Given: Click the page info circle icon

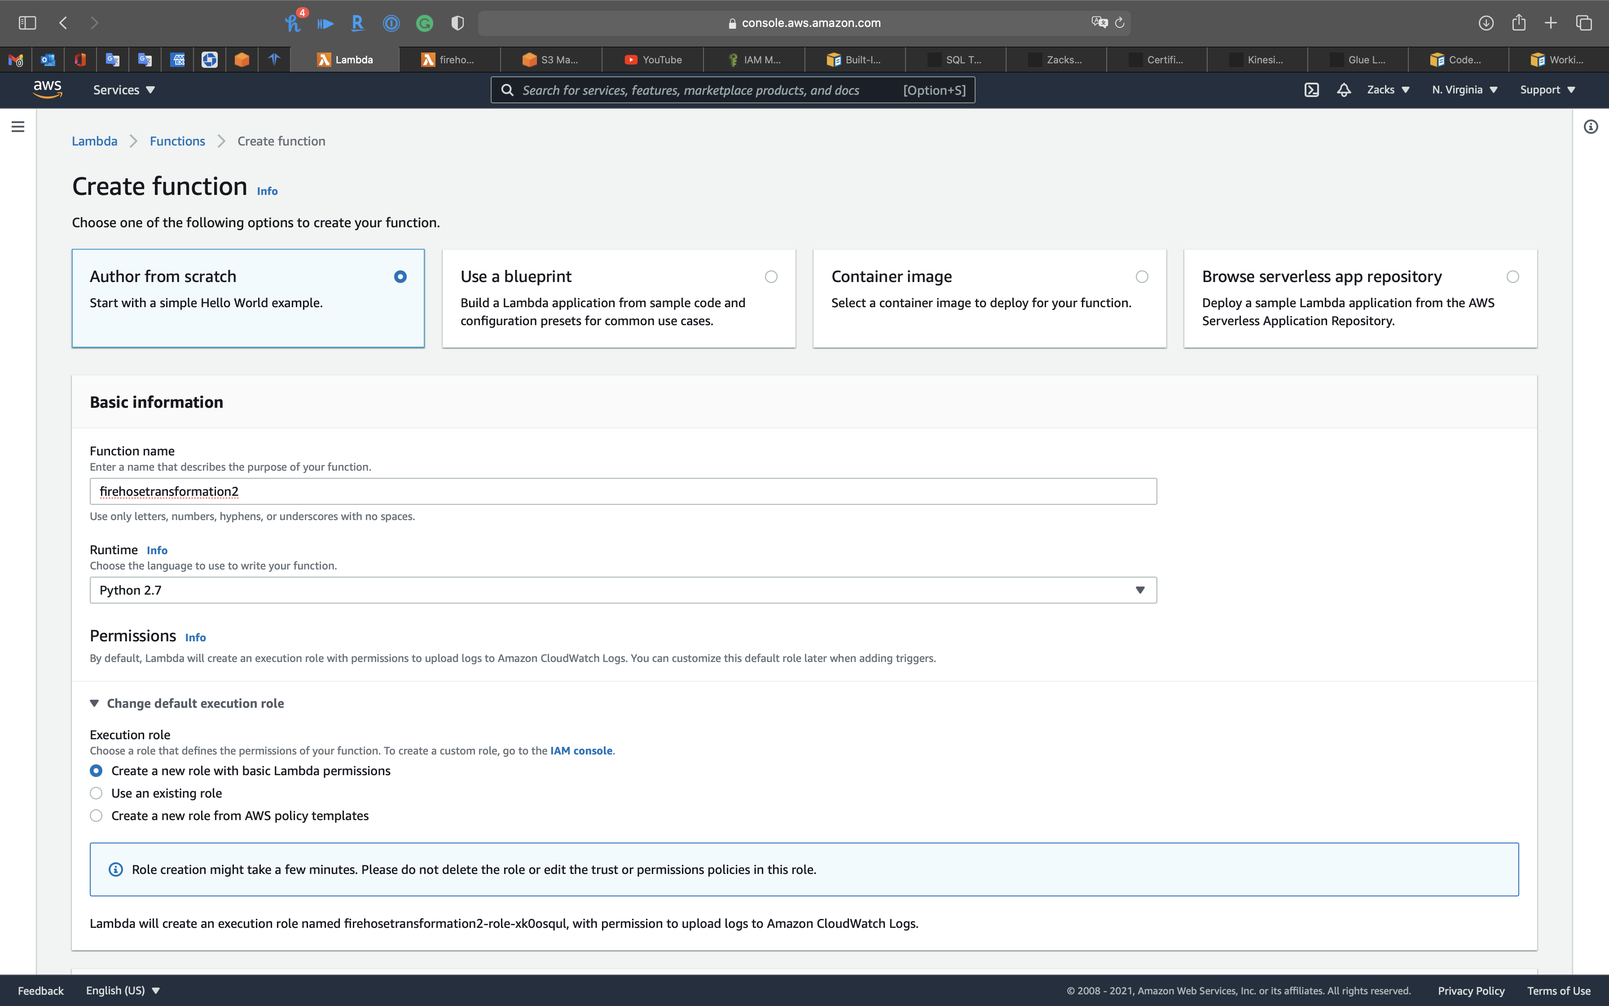Looking at the screenshot, I should [x=1591, y=126].
